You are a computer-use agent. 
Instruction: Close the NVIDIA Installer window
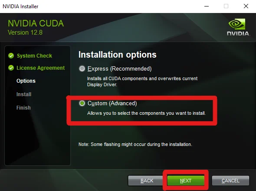click(x=246, y=6)
